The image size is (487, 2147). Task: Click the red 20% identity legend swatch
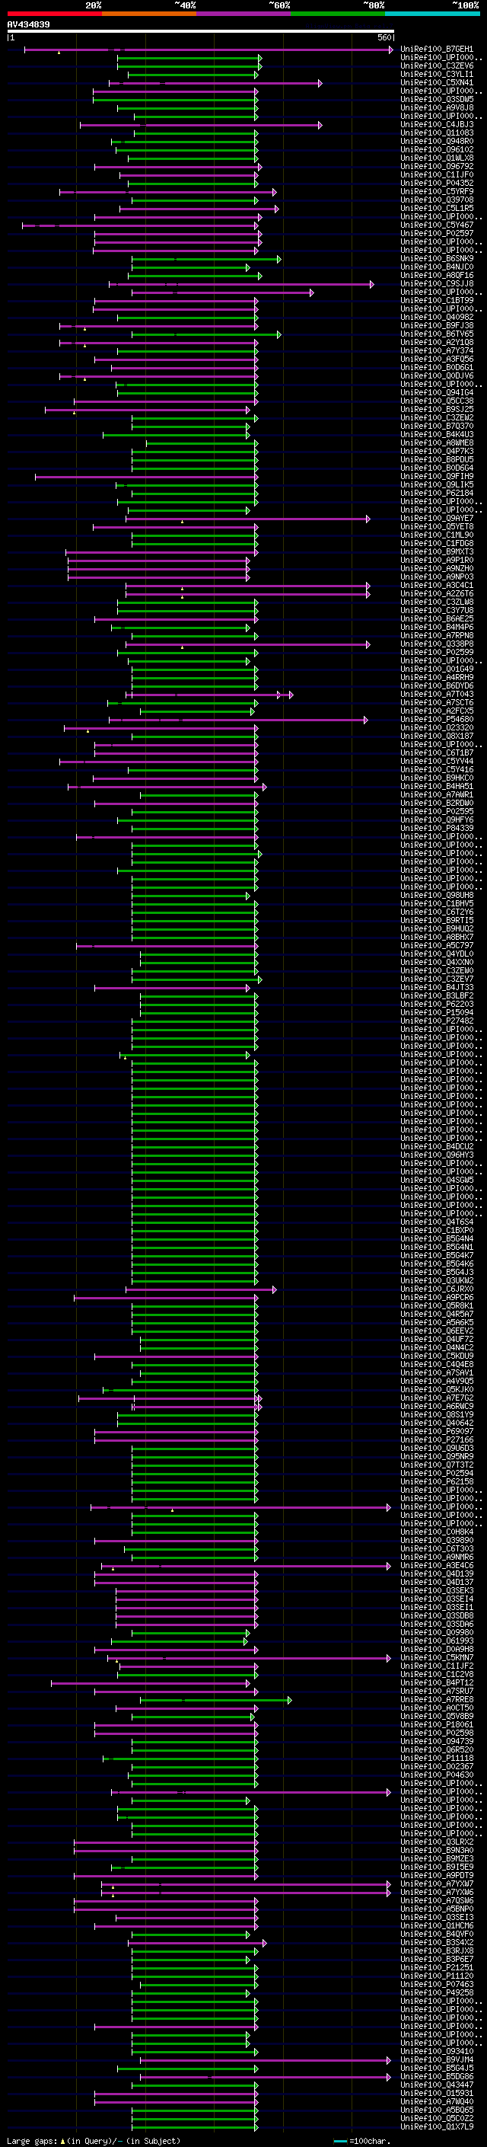tap(54, 14)
